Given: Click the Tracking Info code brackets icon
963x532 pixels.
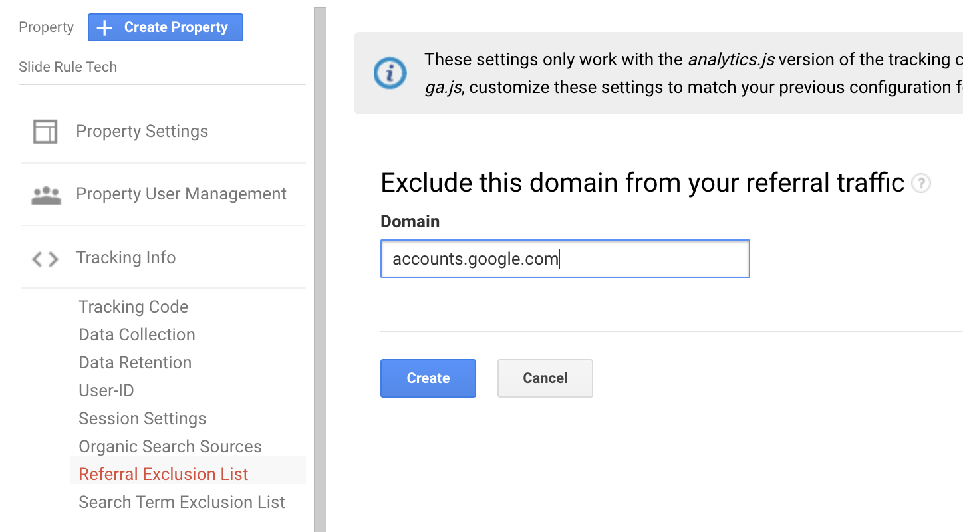Looking at the screenshot, I should [45, 259].
